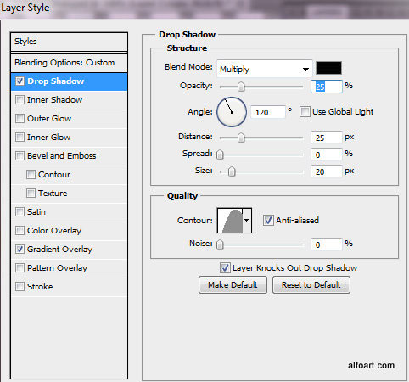Screen dimensions: 409x382
Task: Click the Size slider handle
Action: 232,171
